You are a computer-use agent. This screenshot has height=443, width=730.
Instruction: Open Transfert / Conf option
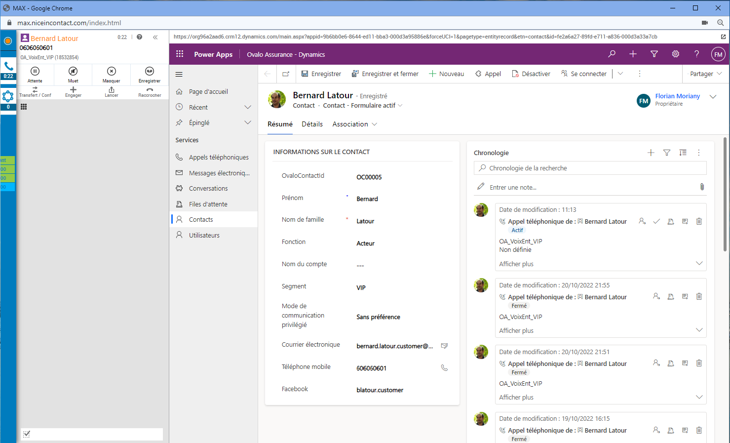[x=35, y=92]
